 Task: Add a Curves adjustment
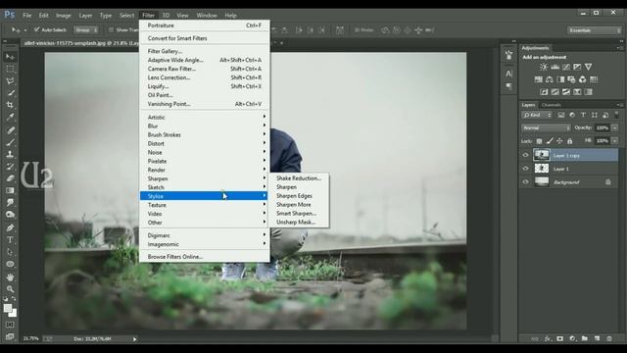(566, 67)
